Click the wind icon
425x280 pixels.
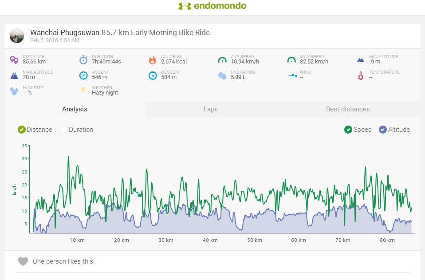(x=292, y=75)
